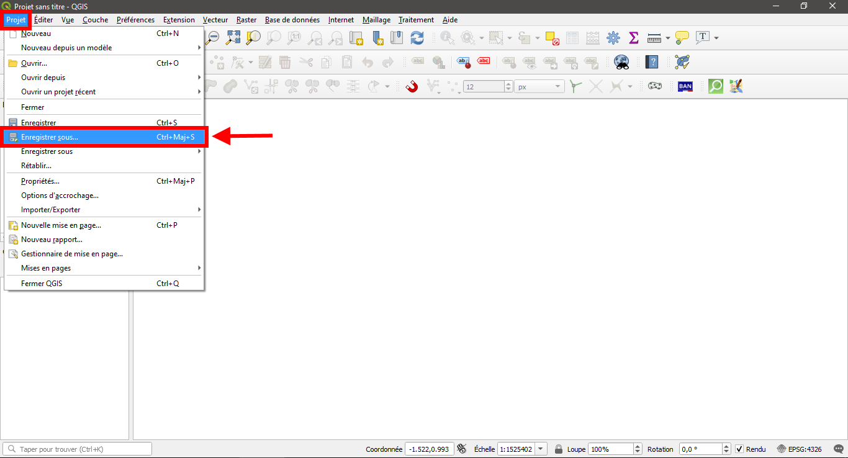Select the identify features tool
This screenshot has width=848, height=458.
[x=447, y=38]
